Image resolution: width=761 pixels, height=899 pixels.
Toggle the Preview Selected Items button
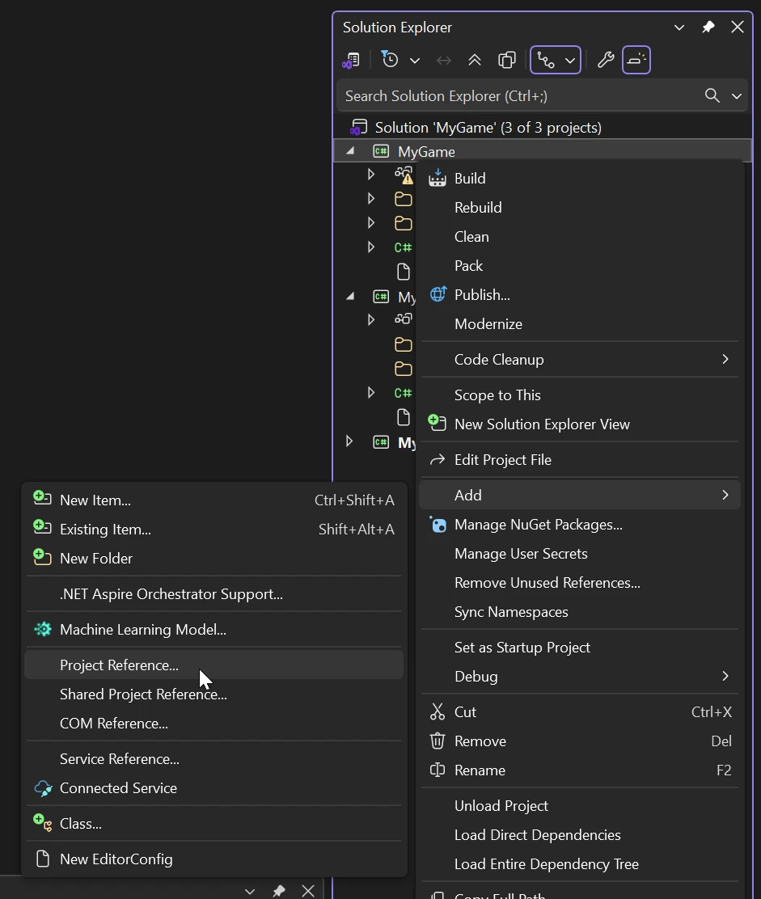[x=636, y=60]
